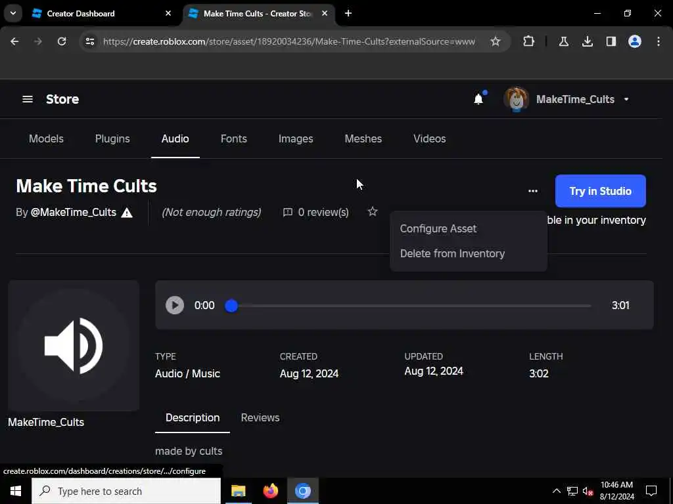The height and width of the screenshot is (504, 673).
Task: Open the hamburger menu beside Store
Action: pos(28,100)
